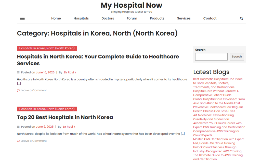Open the hamburger menu icon
This screenshot has width=261, height=161.
(x=22, y=18)
